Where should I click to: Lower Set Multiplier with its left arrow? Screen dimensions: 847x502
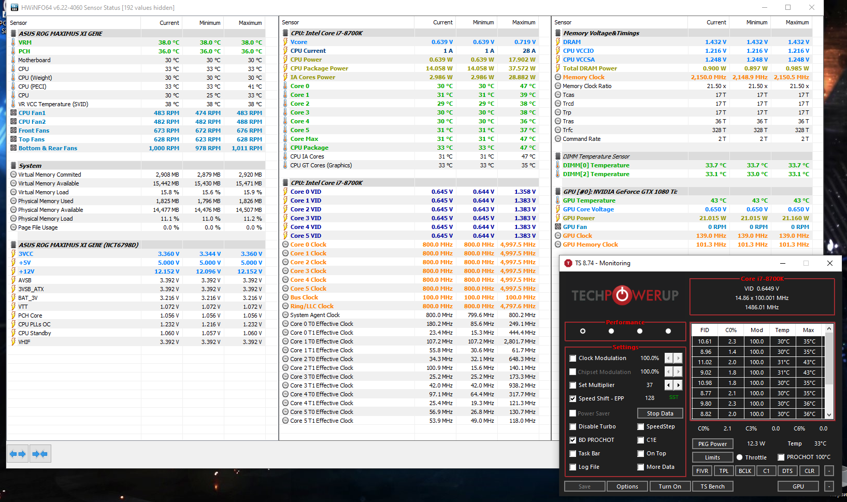pos(668,385)
